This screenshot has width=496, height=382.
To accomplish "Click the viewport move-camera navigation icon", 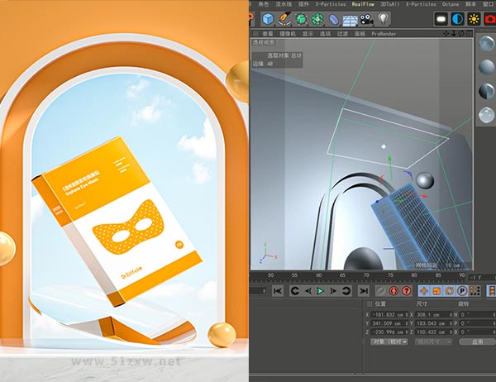I will tap(446, 33).
